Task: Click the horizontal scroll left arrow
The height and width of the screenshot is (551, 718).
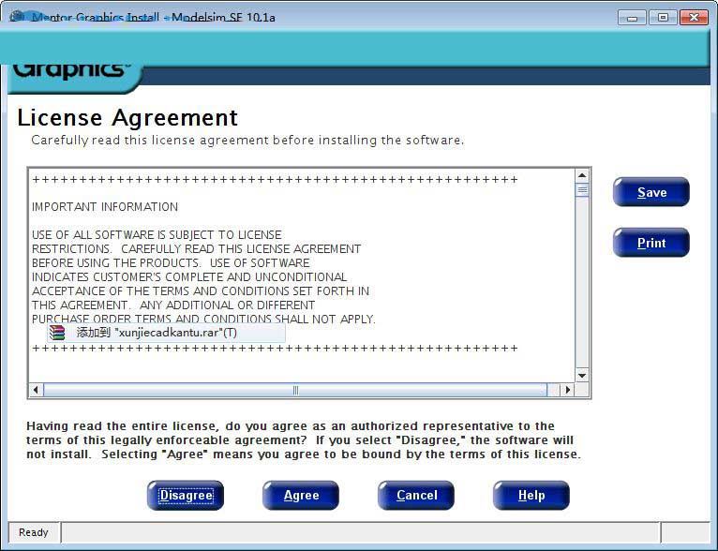Action: [37, 390]
